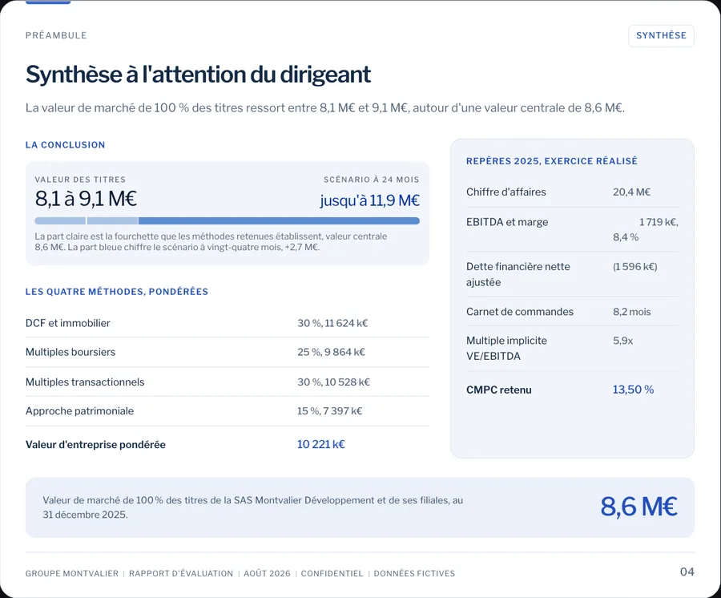Click the DCF et immobilier row label
The width and height of the screenshot is (721, 598).
(67, 323)
